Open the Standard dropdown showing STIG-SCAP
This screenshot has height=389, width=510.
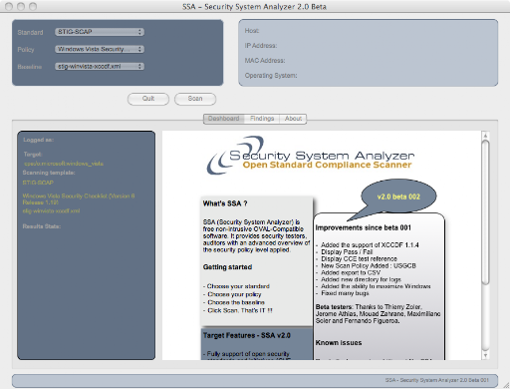[100, 32]
